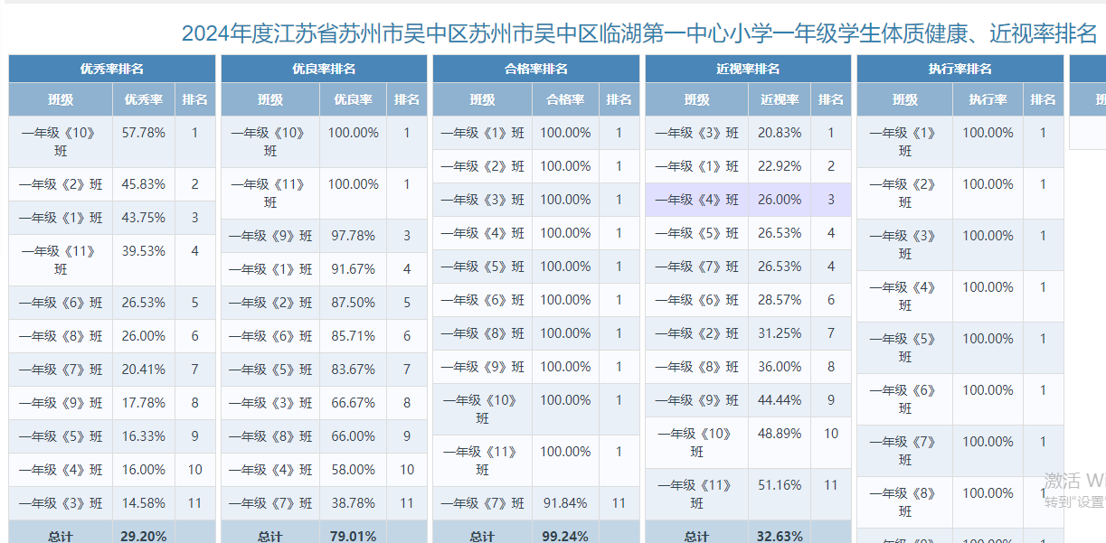Select the 20.41% cell
Image resolution: width=1106 pixels, height=543 pixels.
144,370
